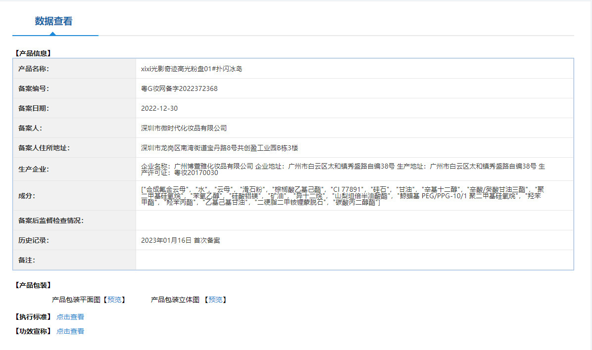Click history record 2023年01月16日 首次备案

[x=181, y=240]
